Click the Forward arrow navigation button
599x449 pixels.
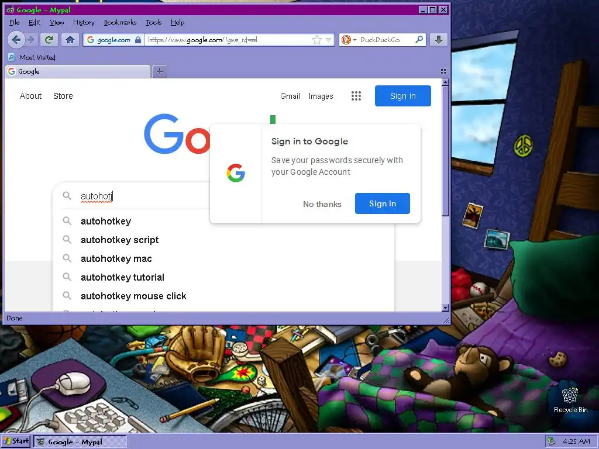click(x=32, y=39)
